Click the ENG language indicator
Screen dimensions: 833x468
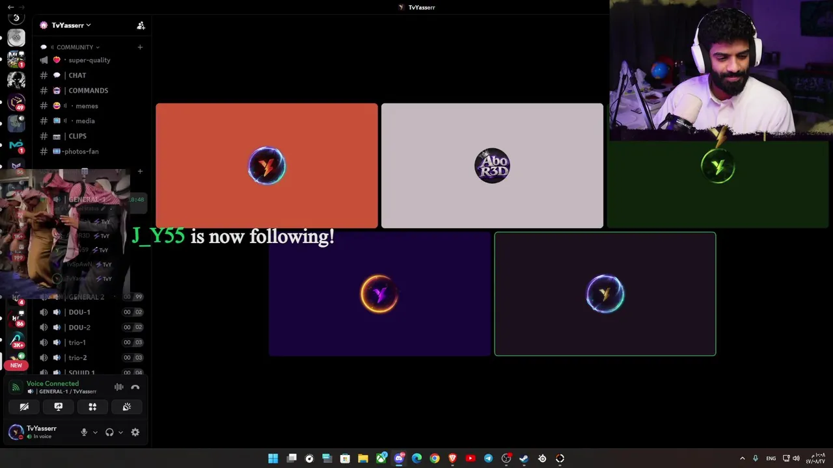pyautogui.click(x=771, y=459)
